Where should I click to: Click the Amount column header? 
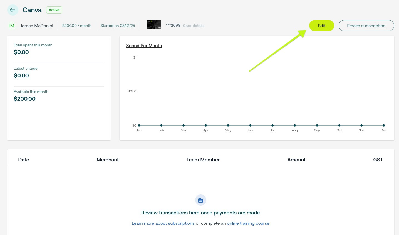296,160
